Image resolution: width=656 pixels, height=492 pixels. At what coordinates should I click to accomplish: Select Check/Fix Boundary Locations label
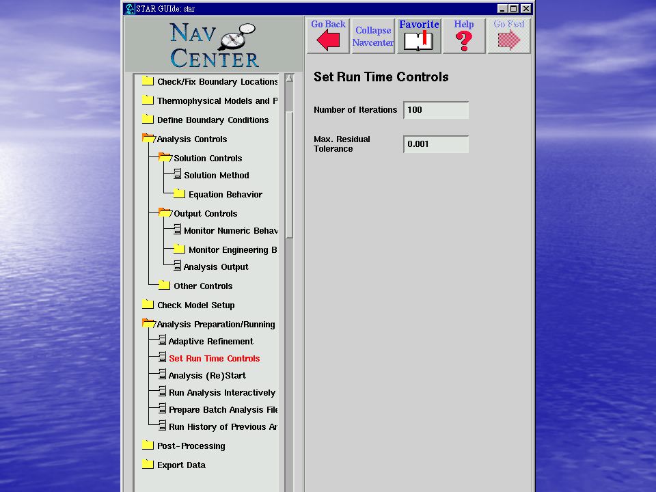point(217,81)
